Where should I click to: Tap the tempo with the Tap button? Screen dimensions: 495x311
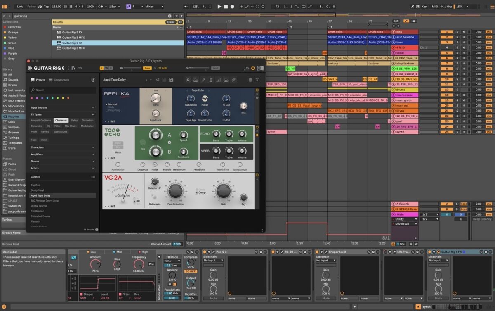[46, 7]
